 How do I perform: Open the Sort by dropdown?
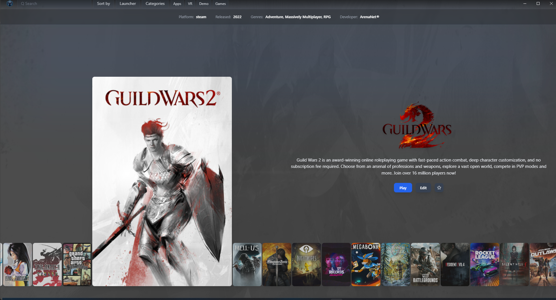103,4
